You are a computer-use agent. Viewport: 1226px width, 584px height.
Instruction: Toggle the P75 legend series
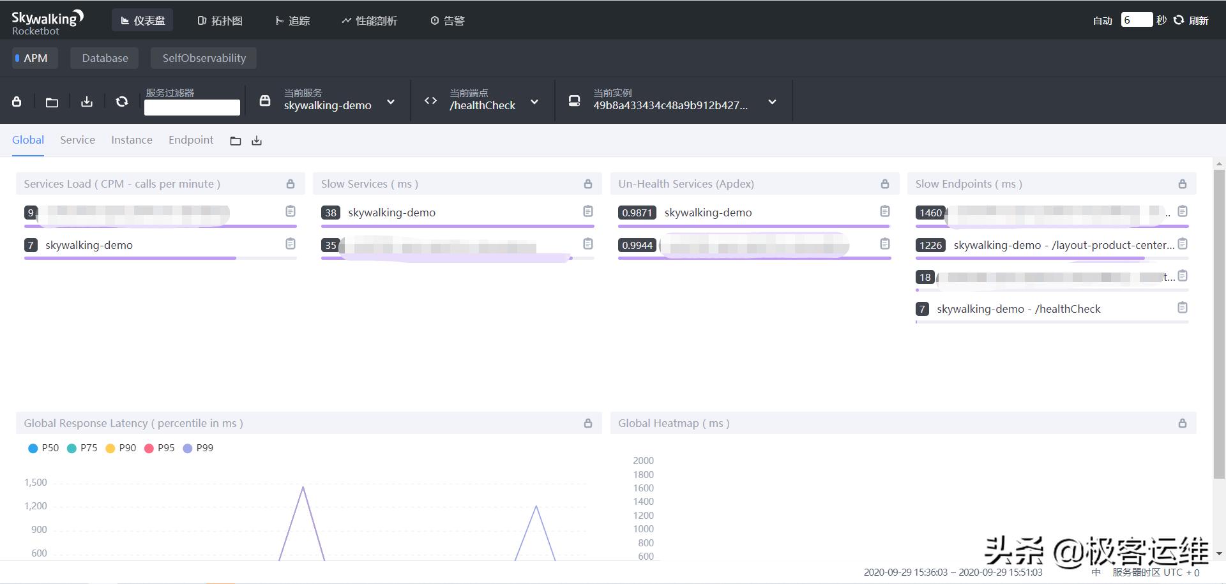[x=82, y=448]
